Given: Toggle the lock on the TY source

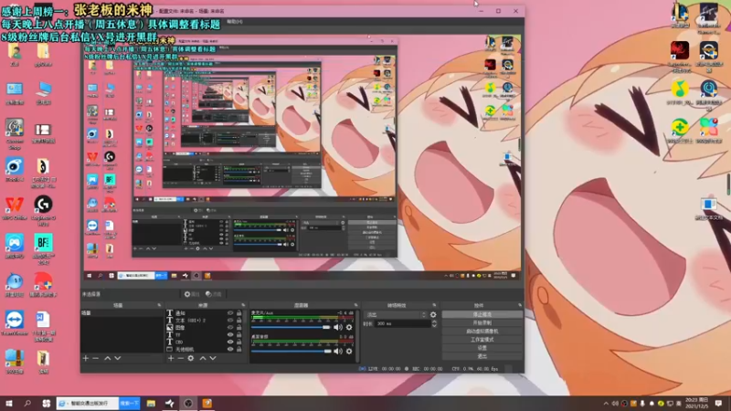Looking at the screenshot, I should tap(238, 334).
